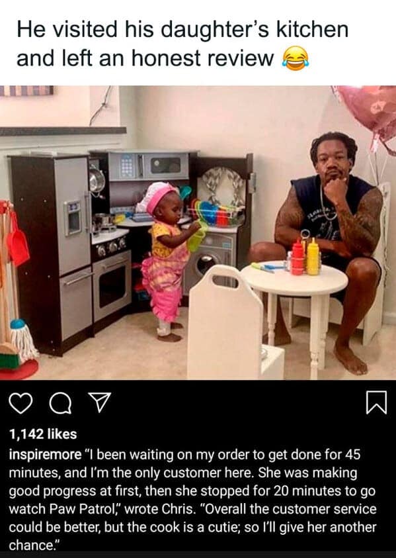
Task: Tap the red ketchup bottle on the table
Action: point(297,257)
